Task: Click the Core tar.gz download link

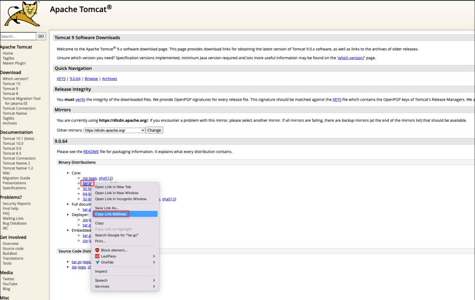Action: pos(87,183)
